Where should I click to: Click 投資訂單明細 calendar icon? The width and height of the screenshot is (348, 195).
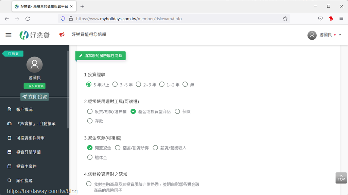click(9, 152)
